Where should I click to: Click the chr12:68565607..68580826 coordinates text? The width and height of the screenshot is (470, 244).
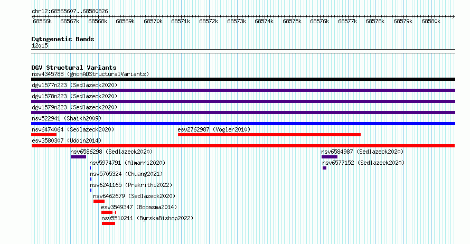pyautogui.click(x=70, y=12)
